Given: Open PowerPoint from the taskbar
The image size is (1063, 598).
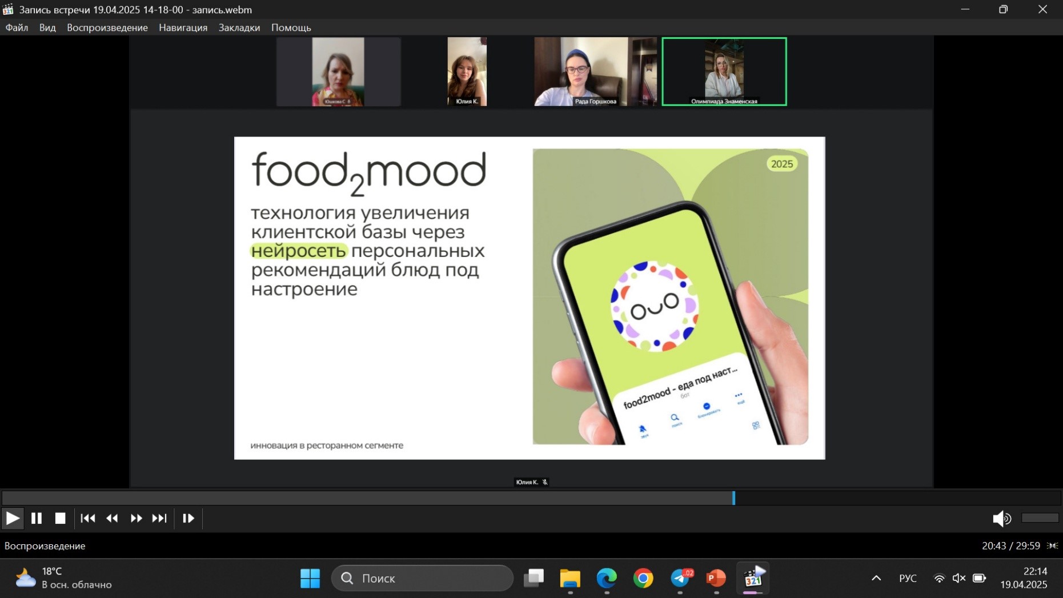Looking at the screenshot, I should (716, 579).
